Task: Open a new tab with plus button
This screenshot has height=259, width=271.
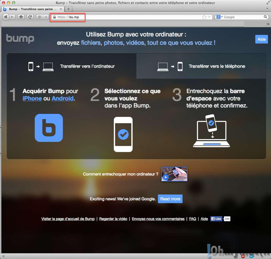Action: 69,9
